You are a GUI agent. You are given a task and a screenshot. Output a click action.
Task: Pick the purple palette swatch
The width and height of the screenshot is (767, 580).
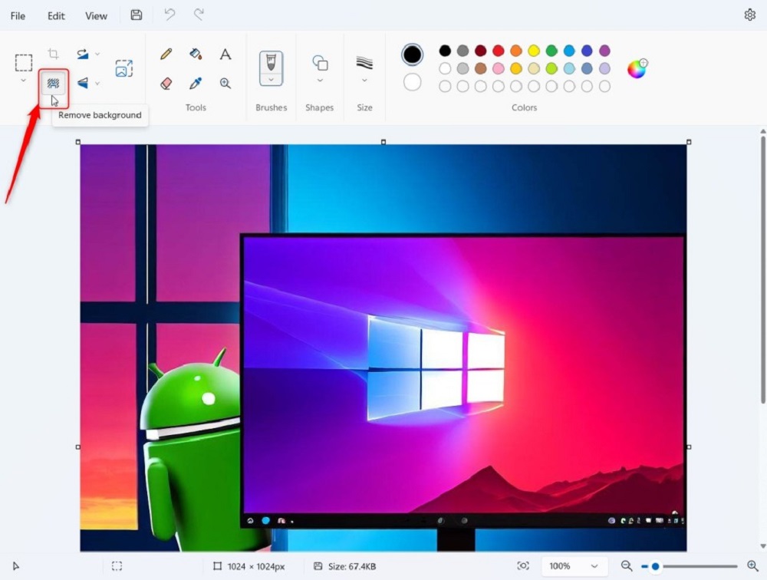604,51
